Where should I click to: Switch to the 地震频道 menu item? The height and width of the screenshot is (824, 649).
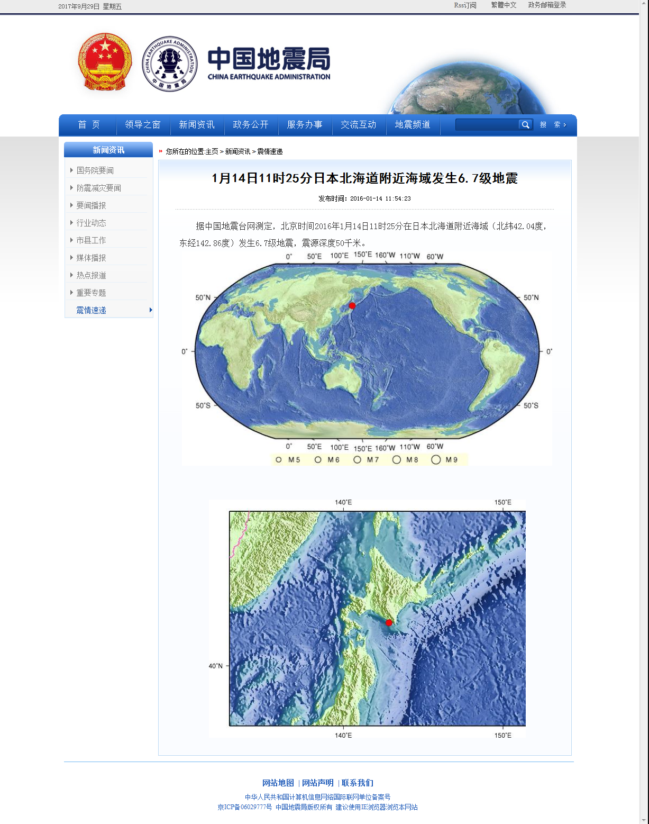[x=414, y=125]
